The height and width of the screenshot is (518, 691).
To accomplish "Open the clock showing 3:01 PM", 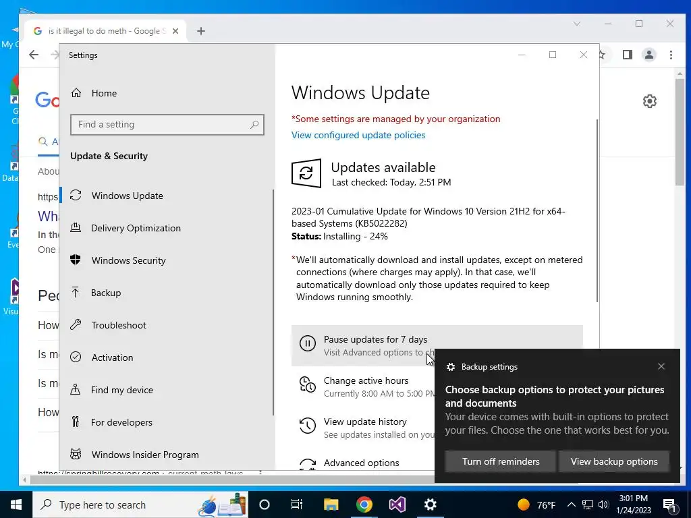I will [x=633, y=505].
